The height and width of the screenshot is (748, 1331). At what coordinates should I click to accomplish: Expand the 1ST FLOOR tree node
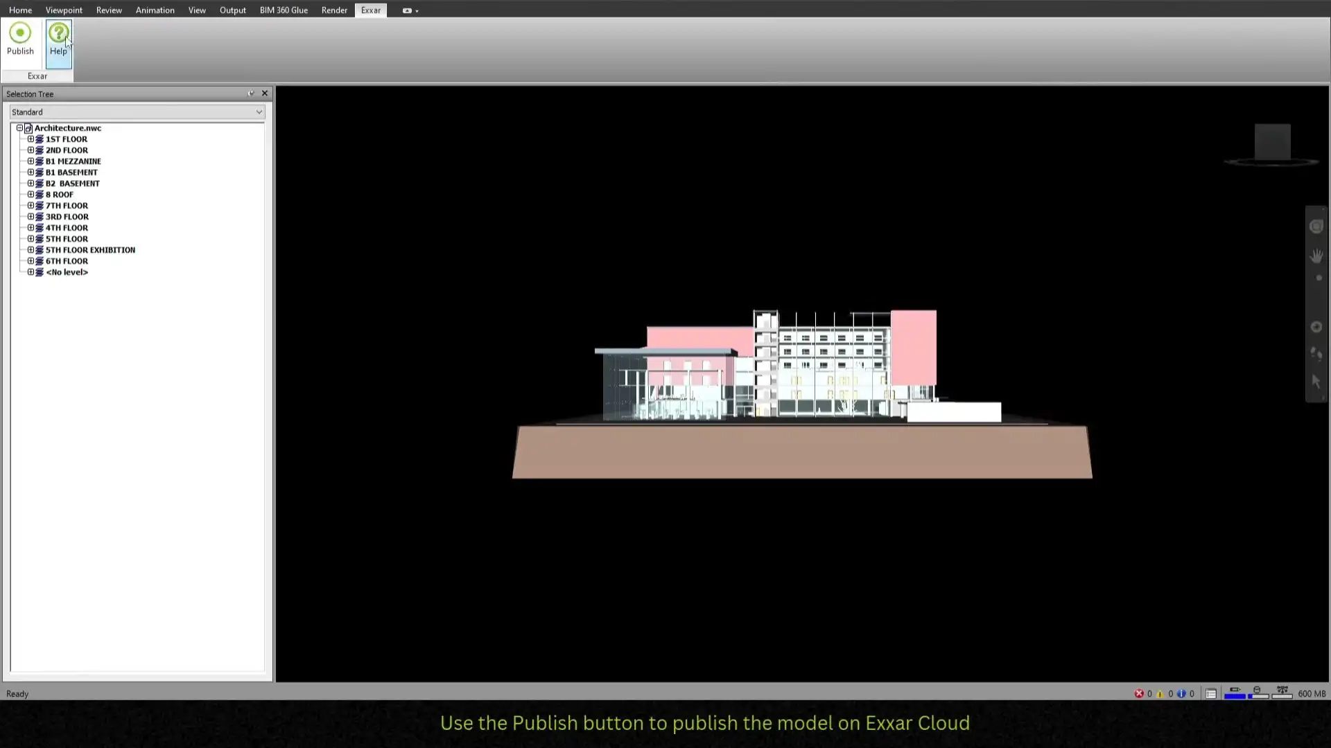click(x=31, y=139)
